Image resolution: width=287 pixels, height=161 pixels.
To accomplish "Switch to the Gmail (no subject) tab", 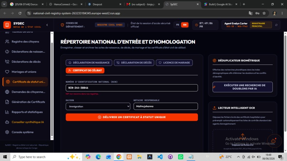I will [143, 4].
